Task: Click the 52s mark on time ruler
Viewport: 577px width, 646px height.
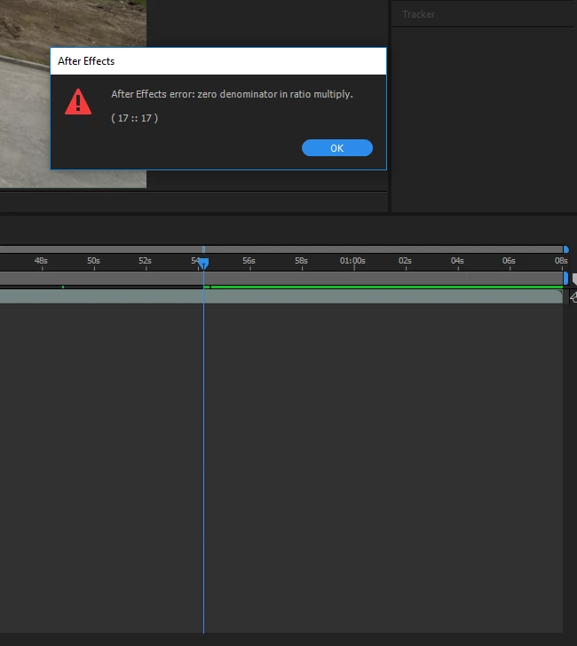Action: [145, 261]
